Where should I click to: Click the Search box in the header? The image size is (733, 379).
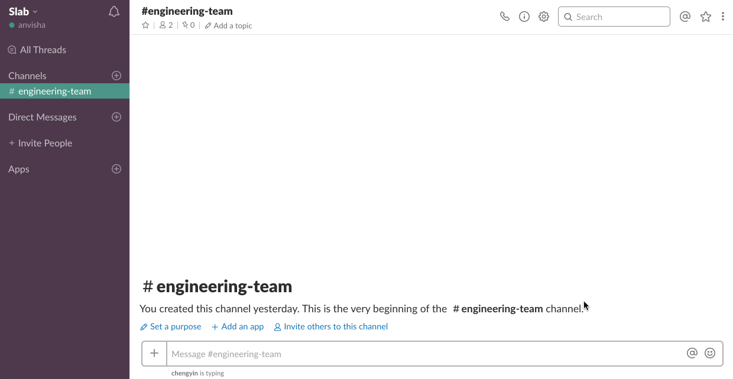coord(614,17)
